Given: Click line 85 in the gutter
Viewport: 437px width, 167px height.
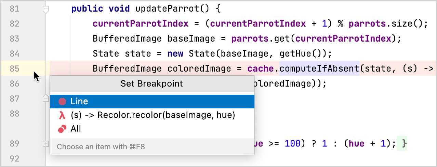Looking at the screenshot, I should (14, 69).
